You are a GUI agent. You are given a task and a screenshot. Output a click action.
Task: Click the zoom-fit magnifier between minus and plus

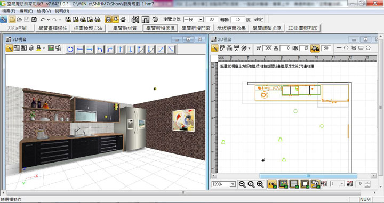pyautogui.click(x=251, y=184)
